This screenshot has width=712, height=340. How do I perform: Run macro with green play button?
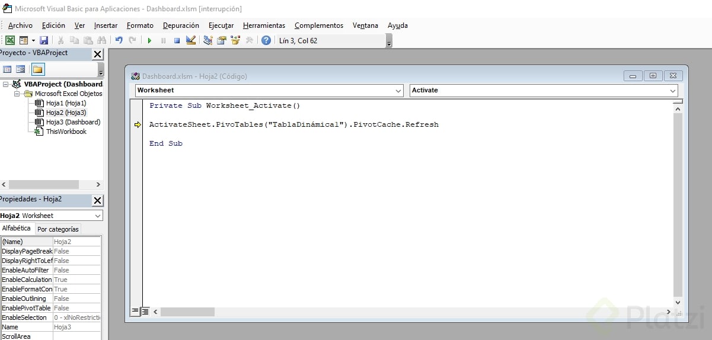pyautogui.click(x=149, y=40)
